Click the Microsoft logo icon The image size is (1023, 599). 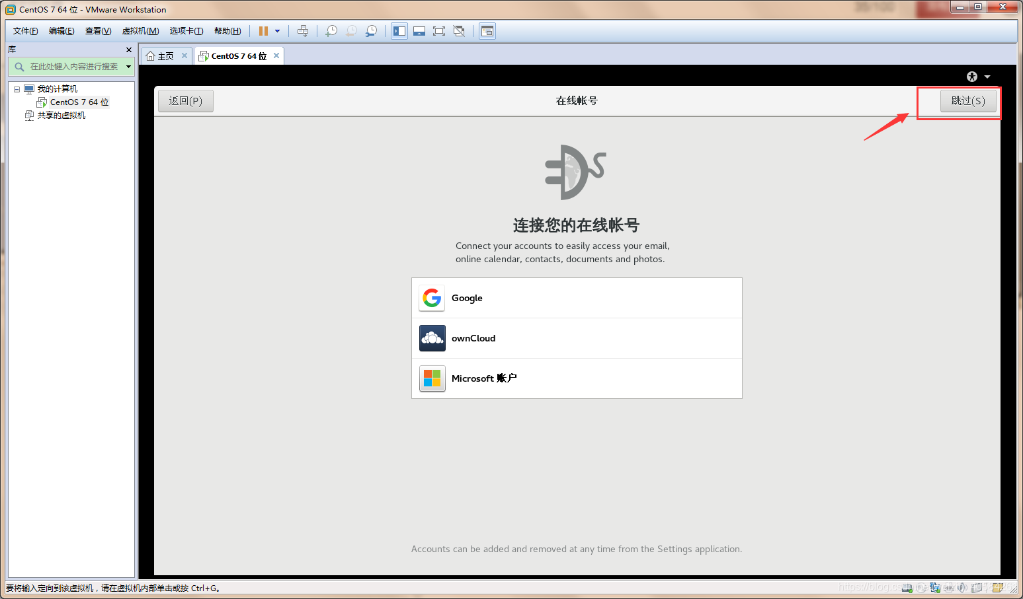[432, 378]
